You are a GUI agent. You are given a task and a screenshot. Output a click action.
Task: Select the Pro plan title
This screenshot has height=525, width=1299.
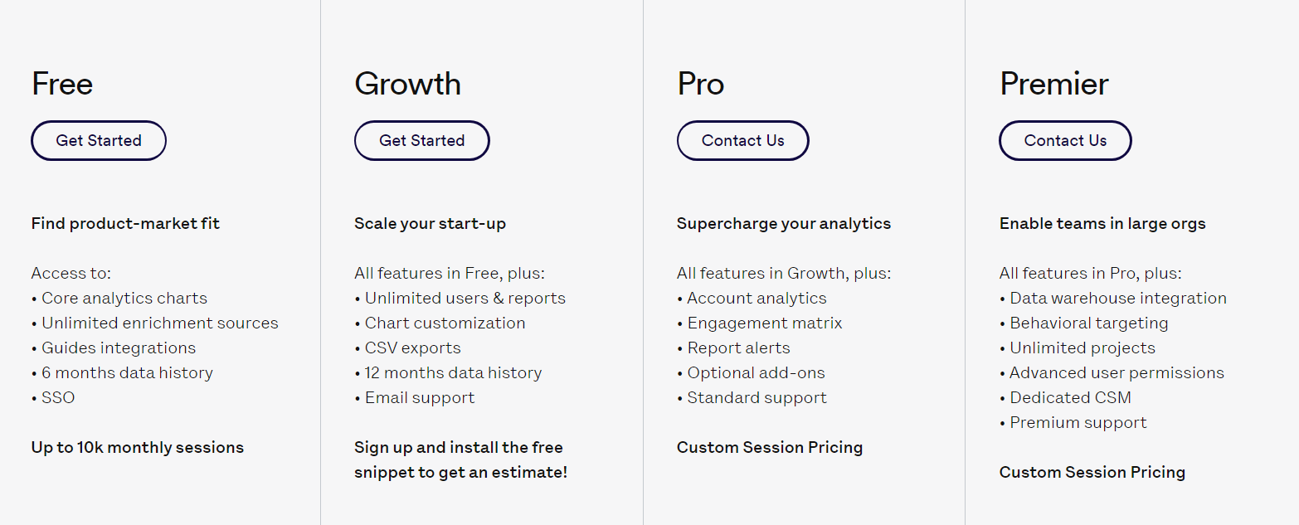click(700, 84)
